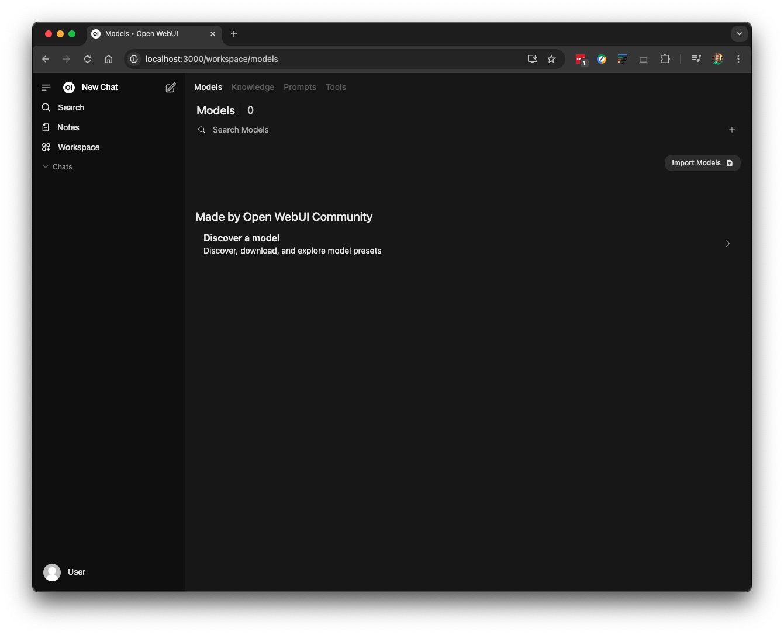Click the Import Models button
Image resolution: width=784 pixels, height=635 pixels.
point(702,163)
